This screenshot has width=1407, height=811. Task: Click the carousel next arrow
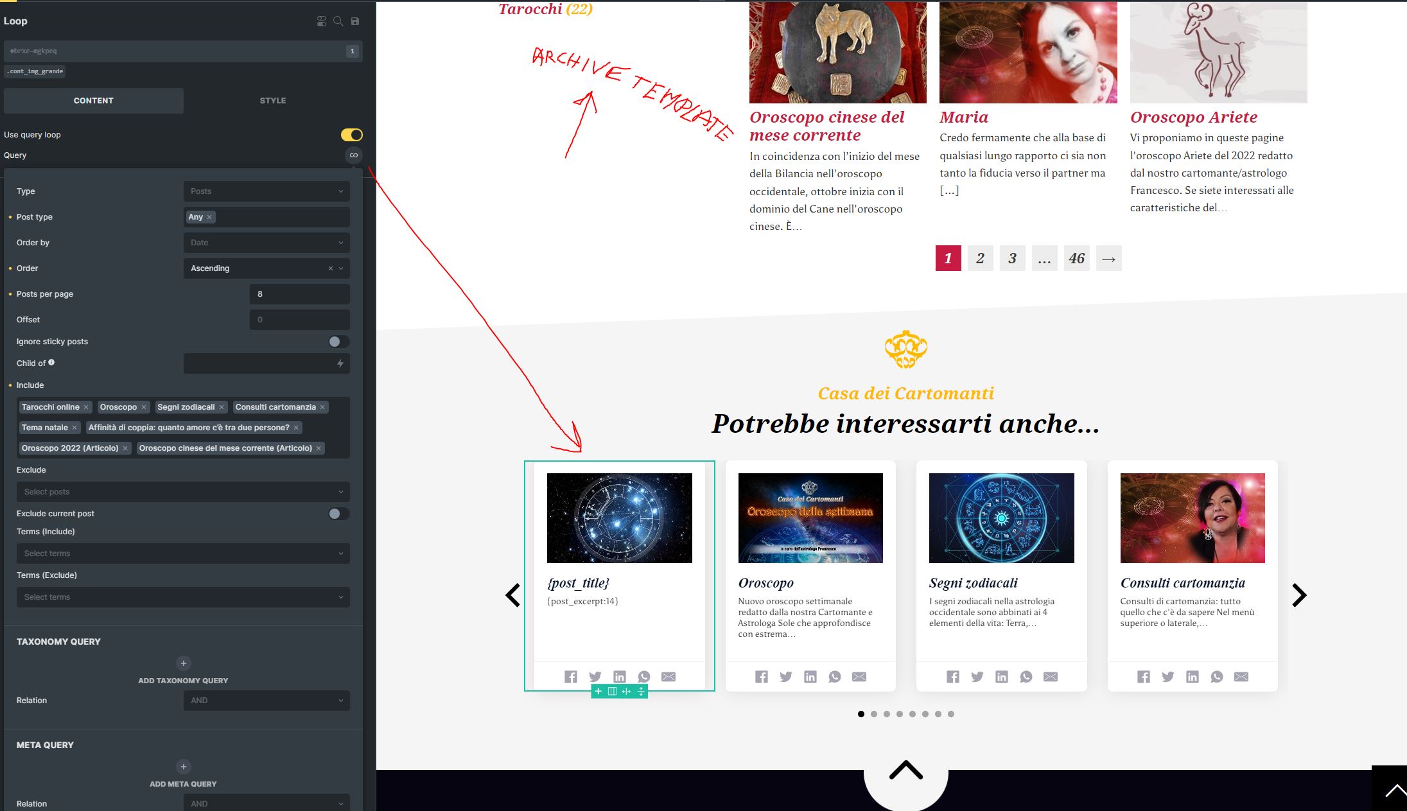(x=1299, y=595)
